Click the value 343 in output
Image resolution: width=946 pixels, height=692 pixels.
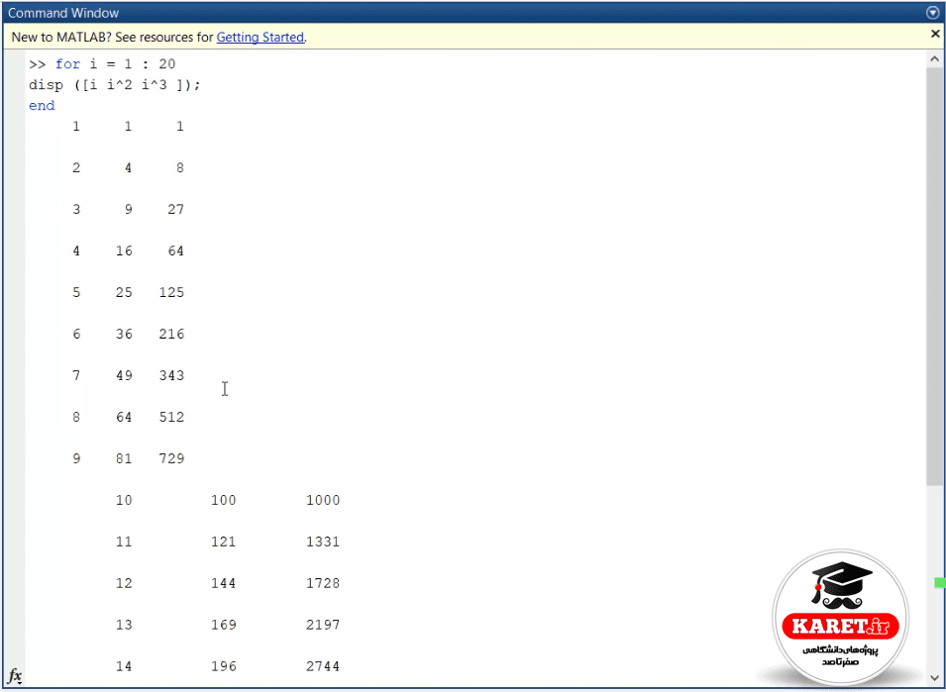pyautogui.click(x=172, y=375)
